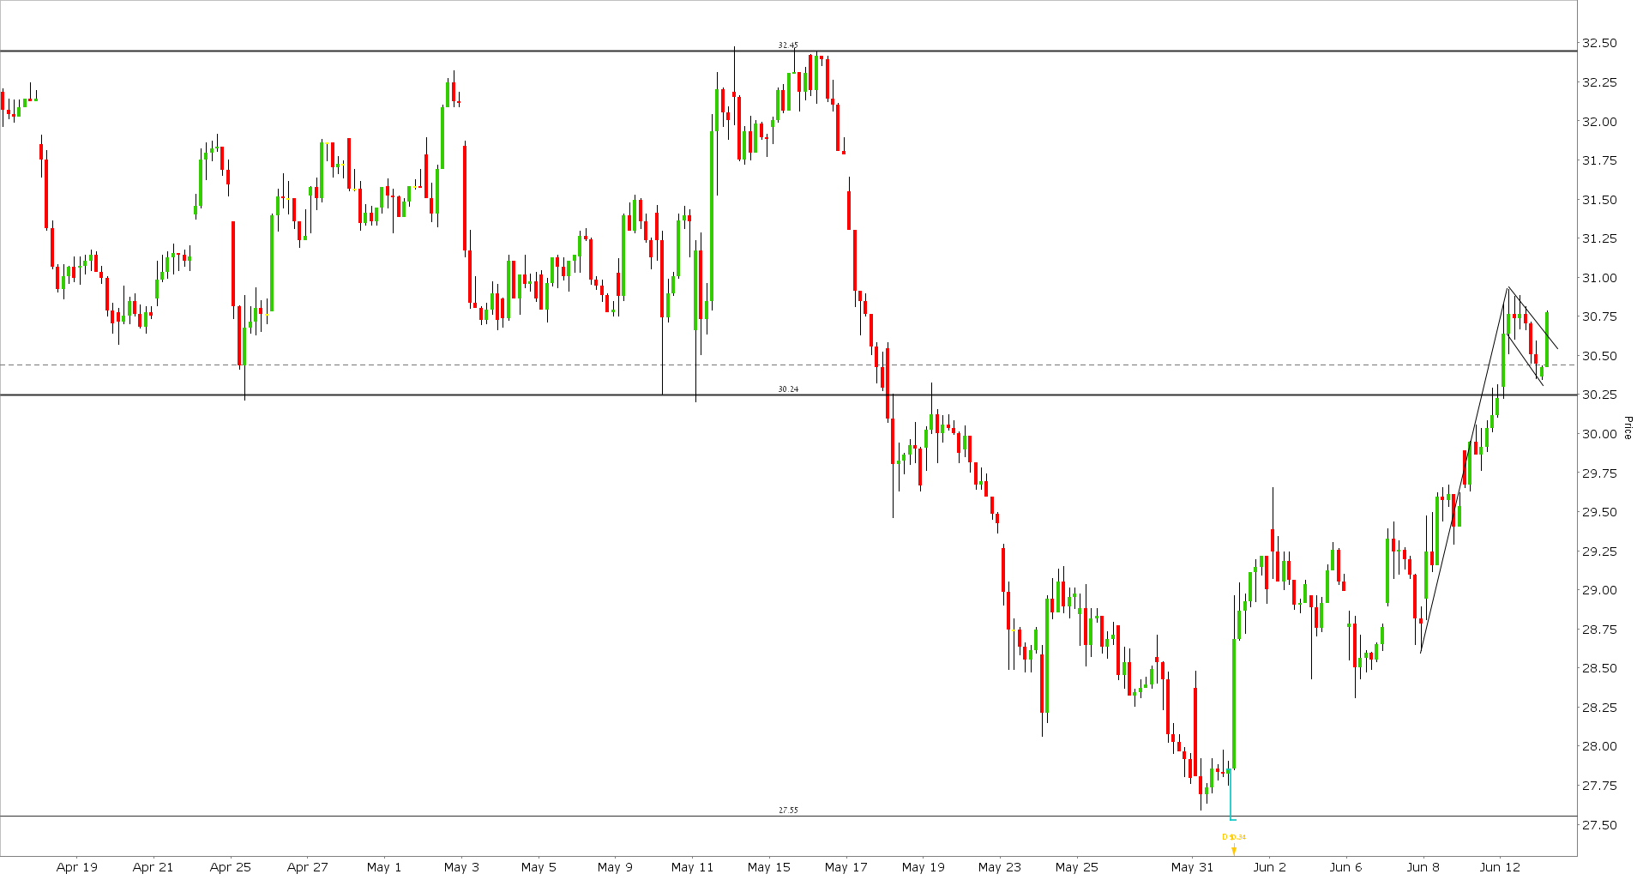Click the 32.25 price axis label
The image size is (1643, 880).
tap(1599, 82)
